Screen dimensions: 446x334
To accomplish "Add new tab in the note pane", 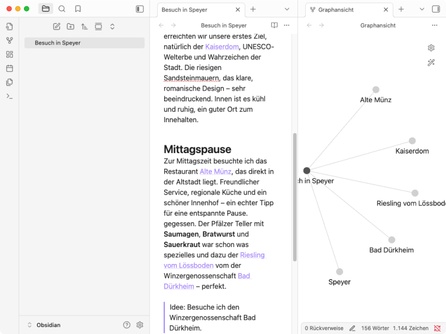I will click(x=253, y=9).
